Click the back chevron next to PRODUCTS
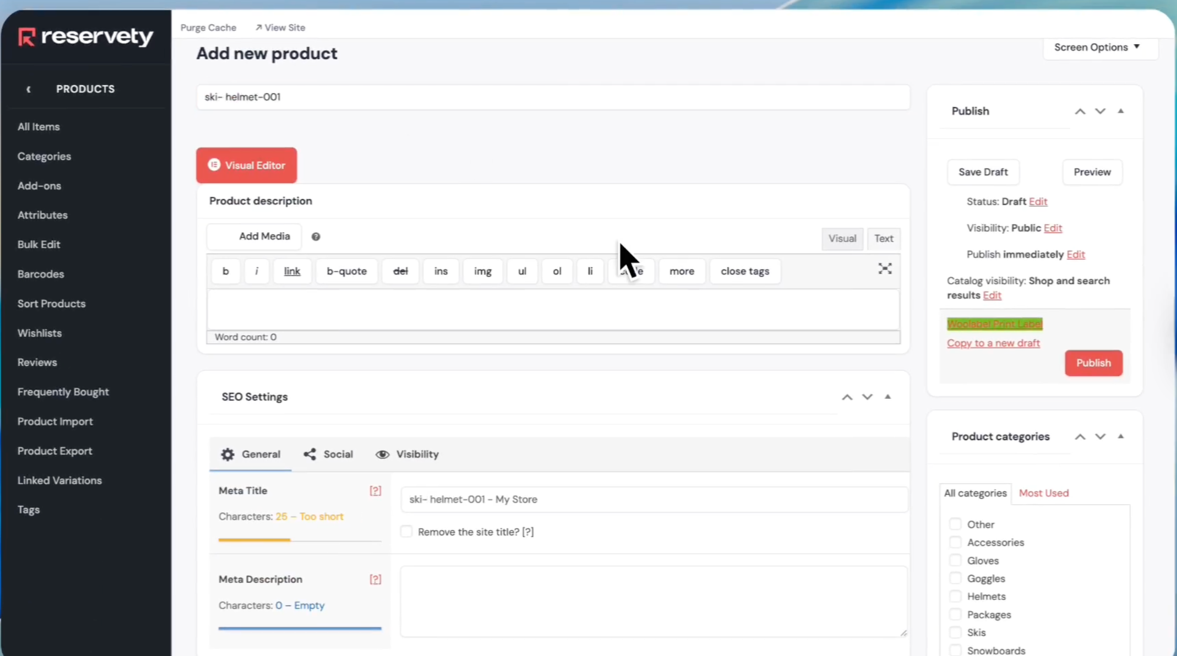The image size is (1177, 656). tap(29, 89)
